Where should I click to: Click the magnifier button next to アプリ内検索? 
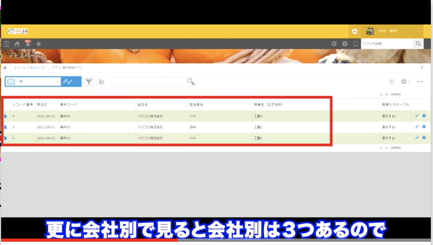[x=418, y=44]
